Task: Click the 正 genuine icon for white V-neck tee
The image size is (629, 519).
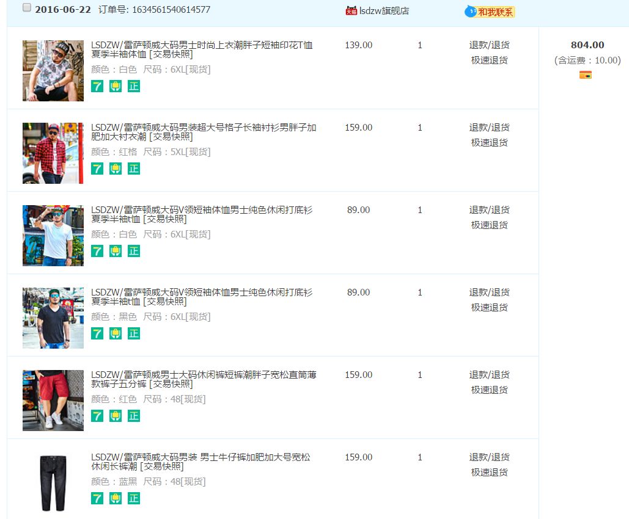Action: (x=134, y=251)
